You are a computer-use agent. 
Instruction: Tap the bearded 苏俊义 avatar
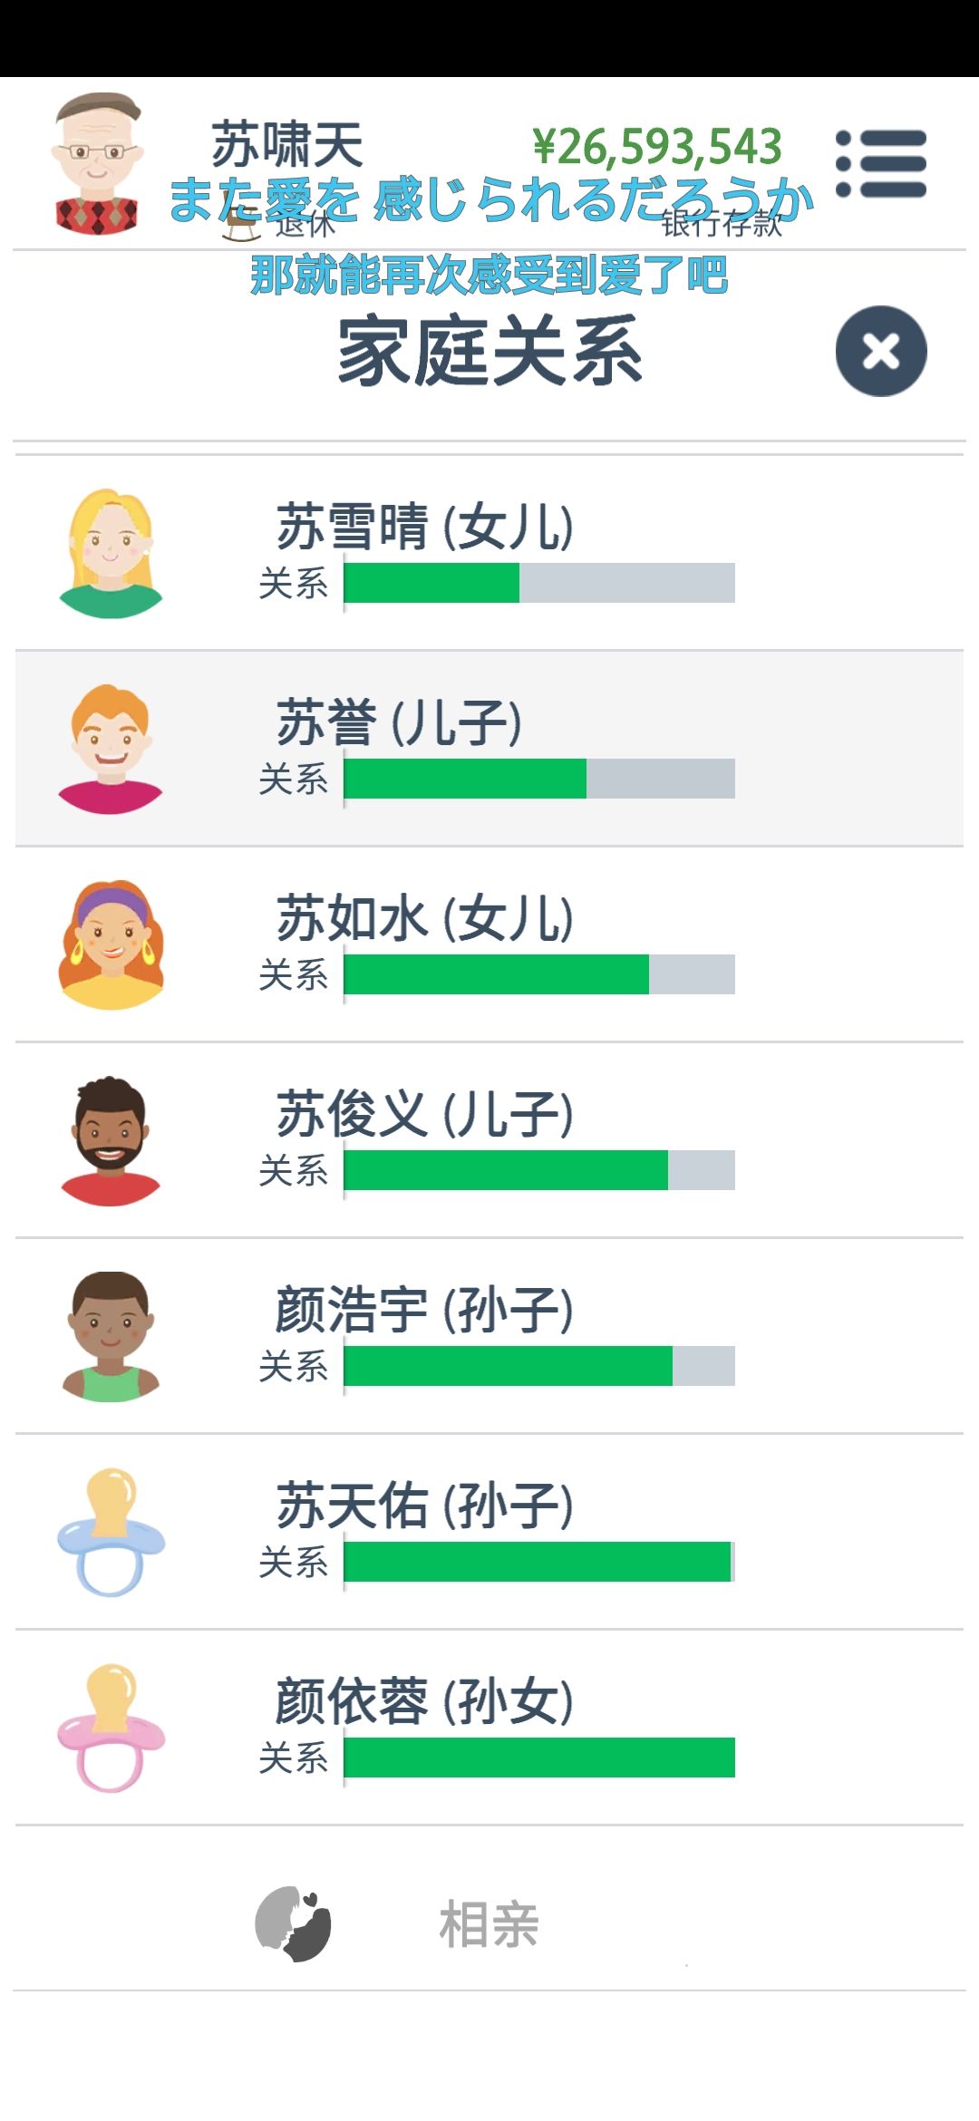[x=111, y=1141]
